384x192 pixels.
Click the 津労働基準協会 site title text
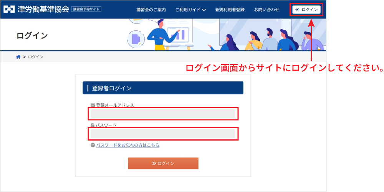click(x=43, y=9)
